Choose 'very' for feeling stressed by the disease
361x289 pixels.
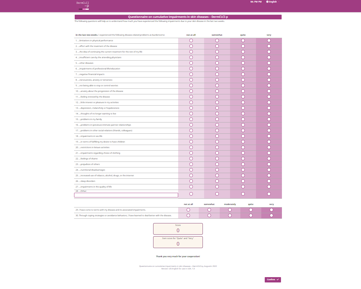pyautogui.click(x=269, y=97)
